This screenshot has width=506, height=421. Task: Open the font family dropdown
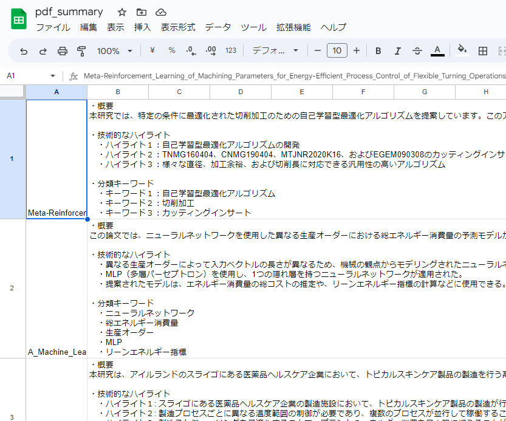coord(275,50)
